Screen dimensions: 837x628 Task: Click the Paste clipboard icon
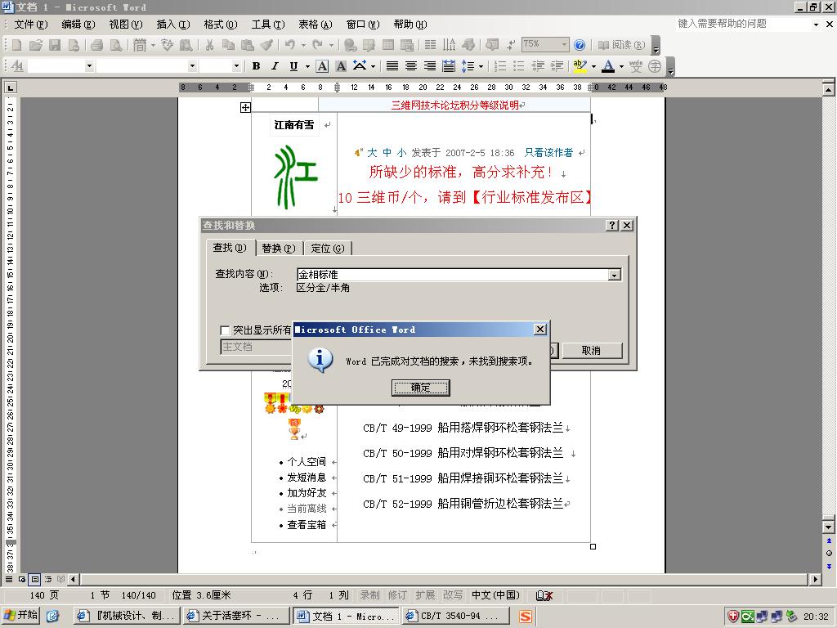pos(247,46)
